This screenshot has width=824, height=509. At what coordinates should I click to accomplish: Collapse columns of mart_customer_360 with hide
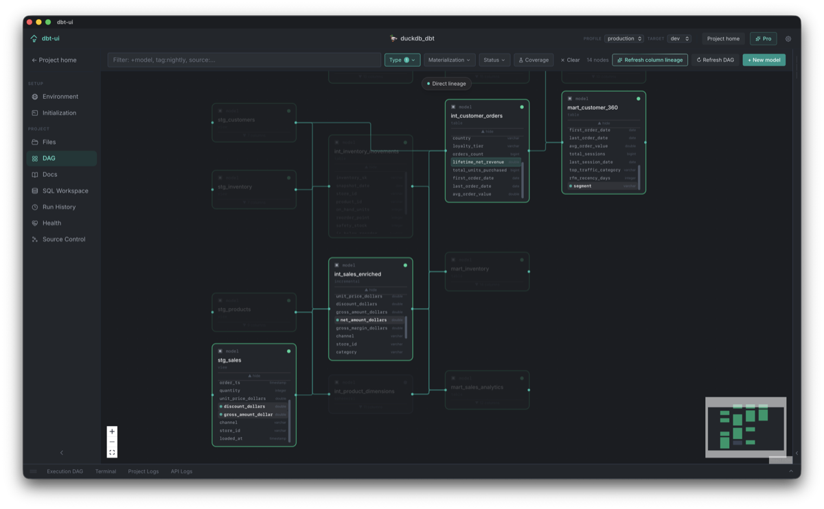(604, 123)
